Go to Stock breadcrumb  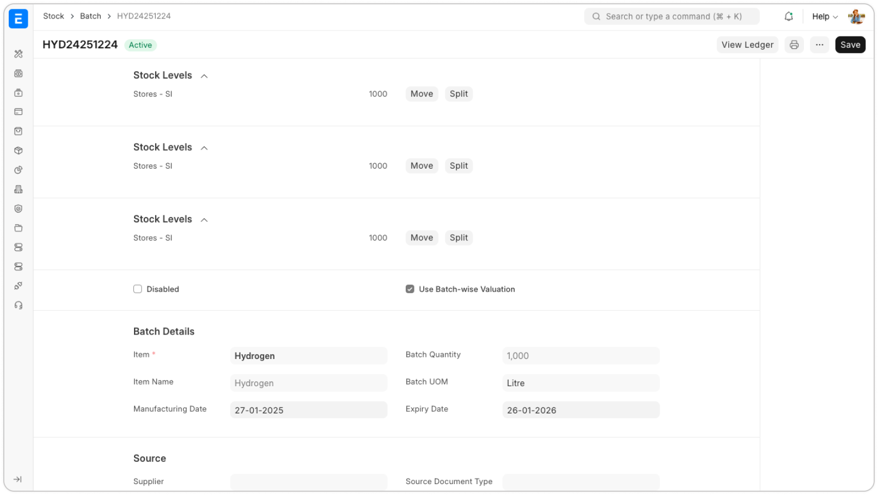[x=53, y=16]
